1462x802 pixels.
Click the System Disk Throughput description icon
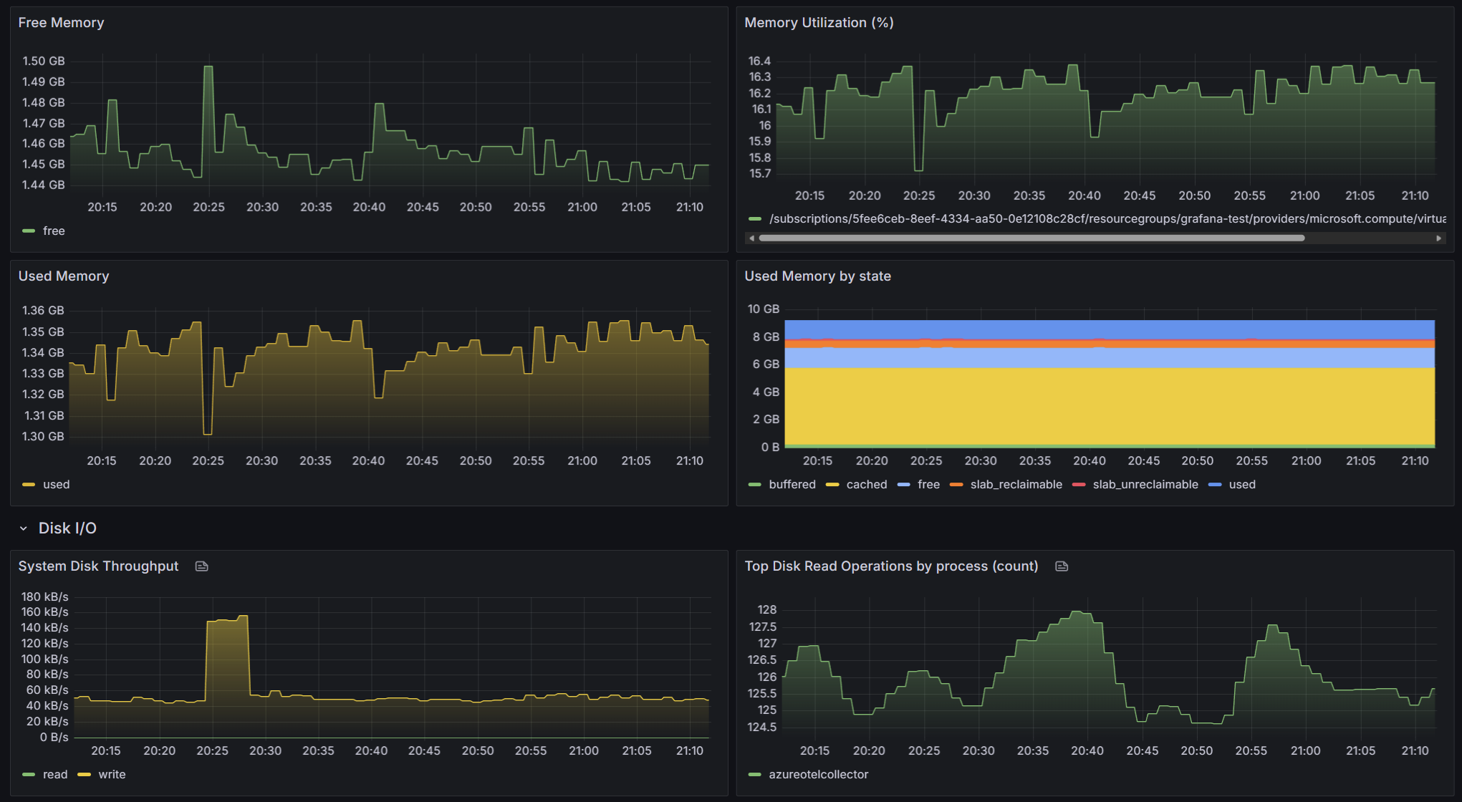pos(201,566)
